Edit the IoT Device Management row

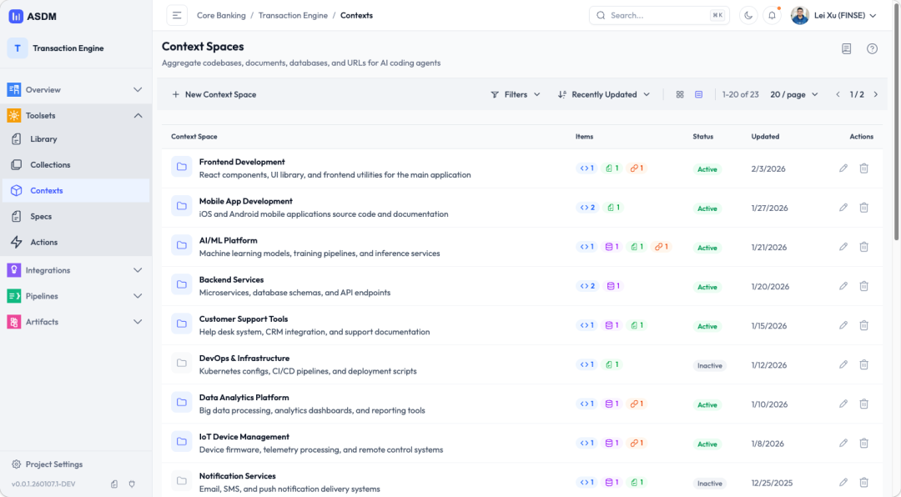[843, 443]
